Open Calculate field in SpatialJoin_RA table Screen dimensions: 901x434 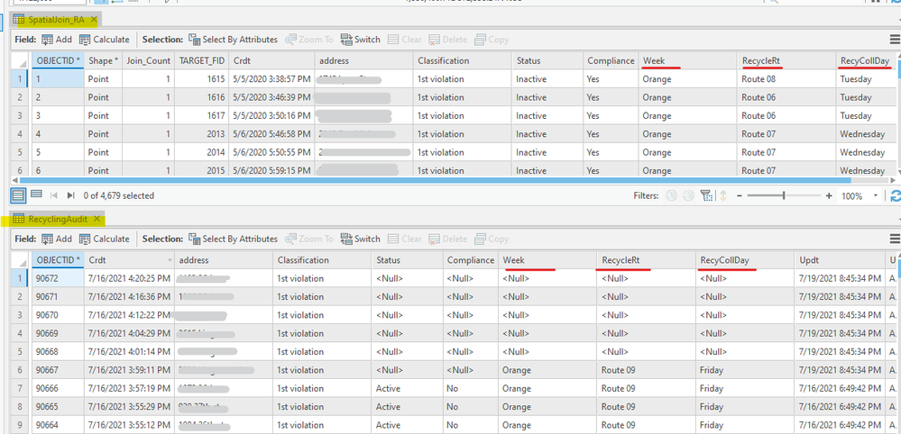click(104, 40)
